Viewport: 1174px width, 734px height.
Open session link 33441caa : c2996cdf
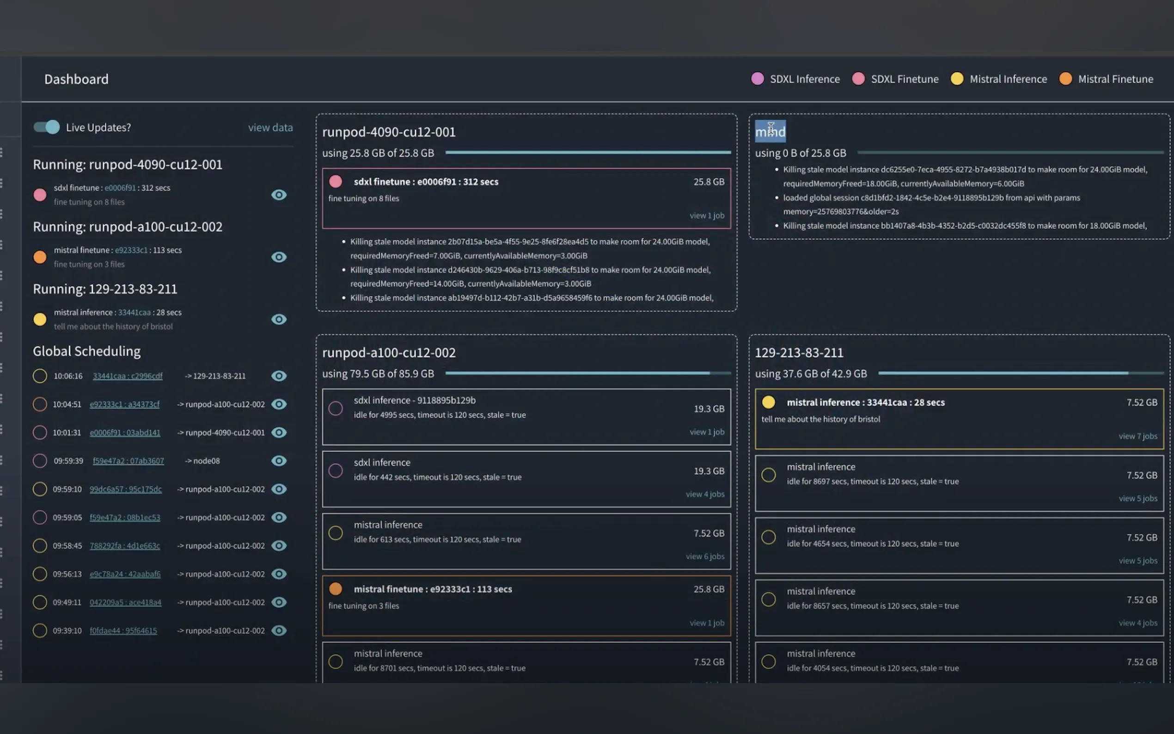pyautogui.click(x=128, y=376)
